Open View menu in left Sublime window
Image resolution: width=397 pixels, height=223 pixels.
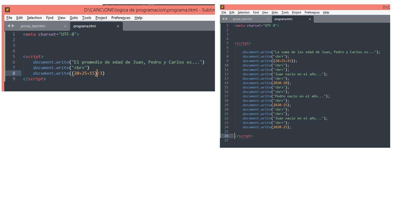(x=61, y=18)
